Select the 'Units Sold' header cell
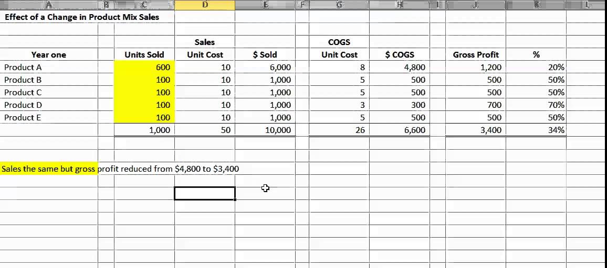This screenshot has height=268, width=607. [x=144, y=54]
